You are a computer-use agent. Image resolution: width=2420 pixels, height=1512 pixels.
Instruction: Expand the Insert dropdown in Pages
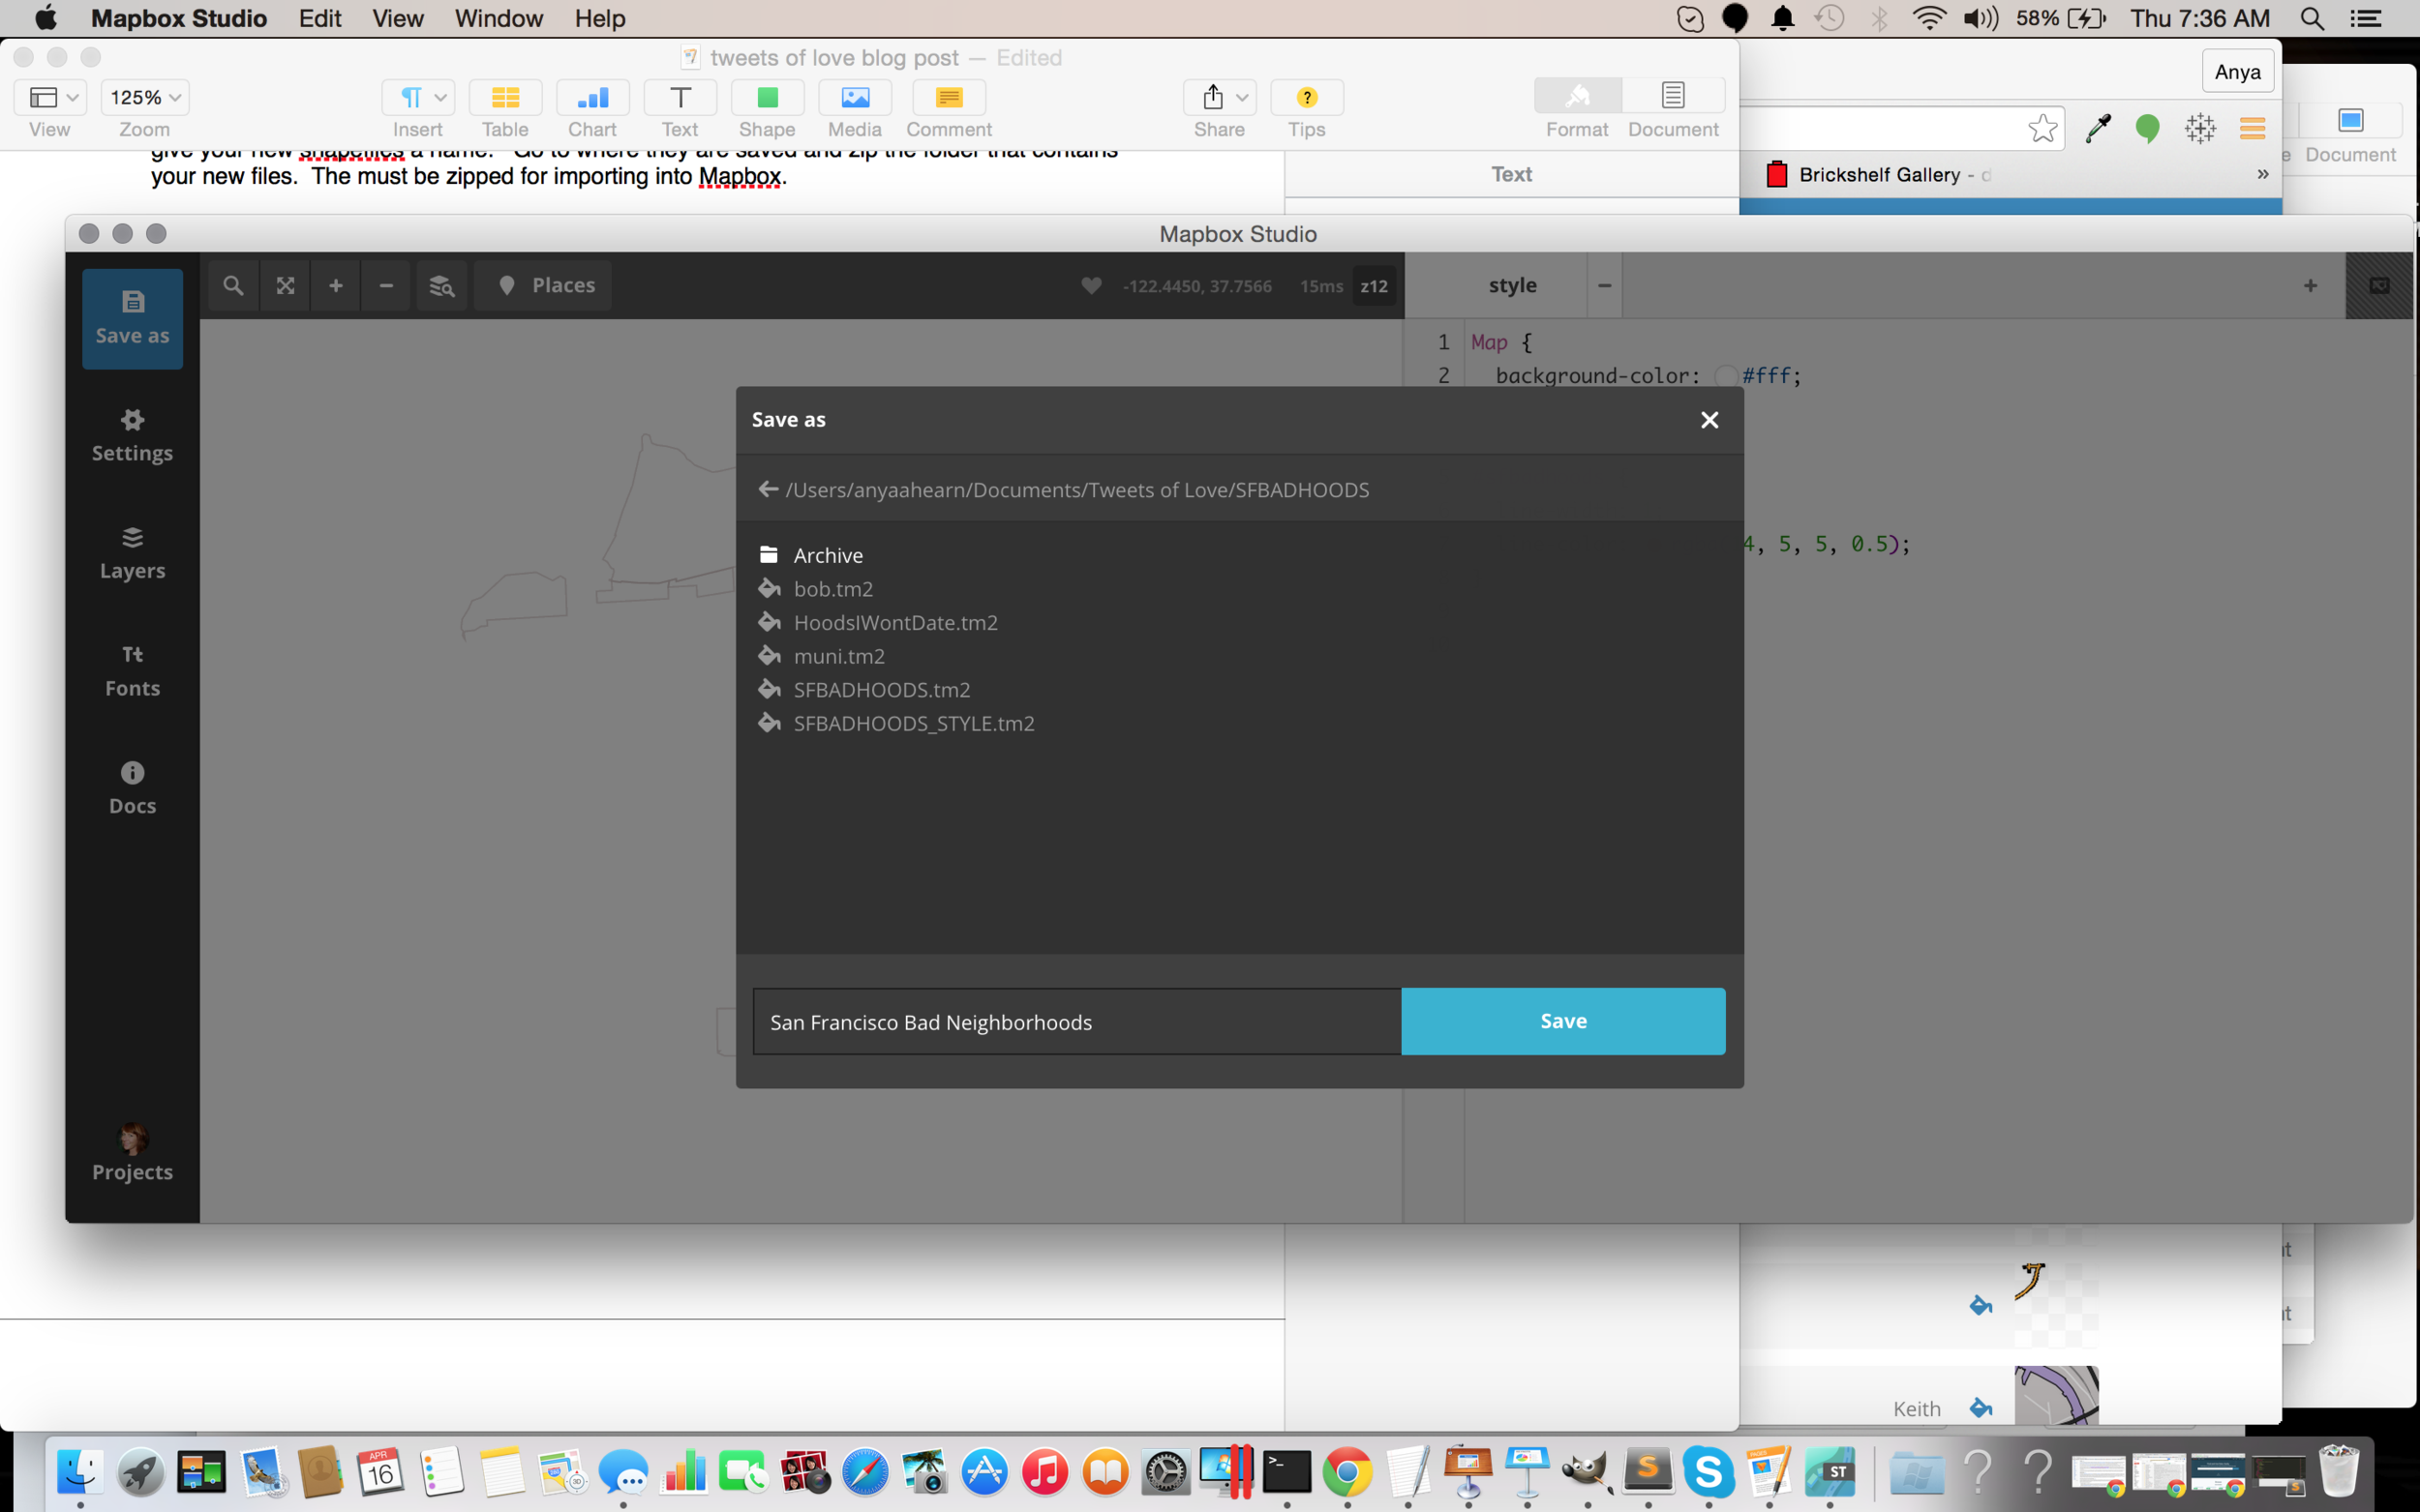418,98
